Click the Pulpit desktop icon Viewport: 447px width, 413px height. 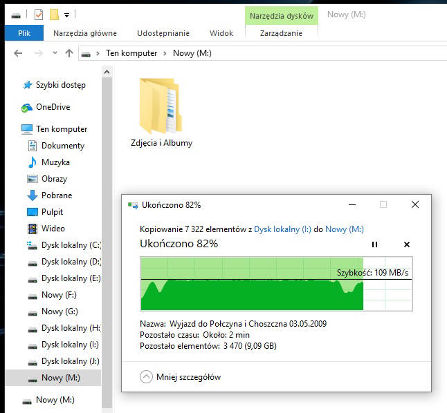(33, 212)
